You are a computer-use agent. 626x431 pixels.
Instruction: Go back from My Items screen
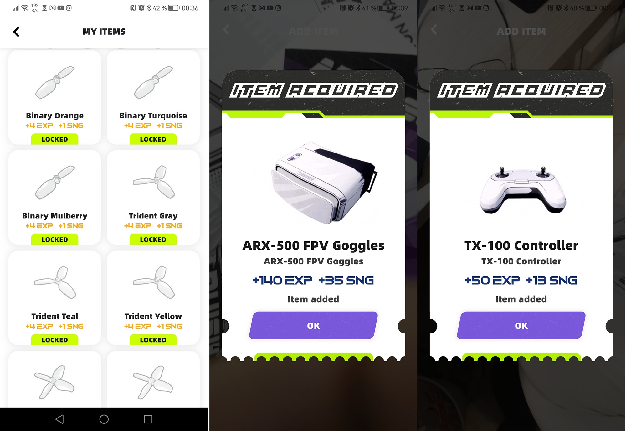coord(16,32)
